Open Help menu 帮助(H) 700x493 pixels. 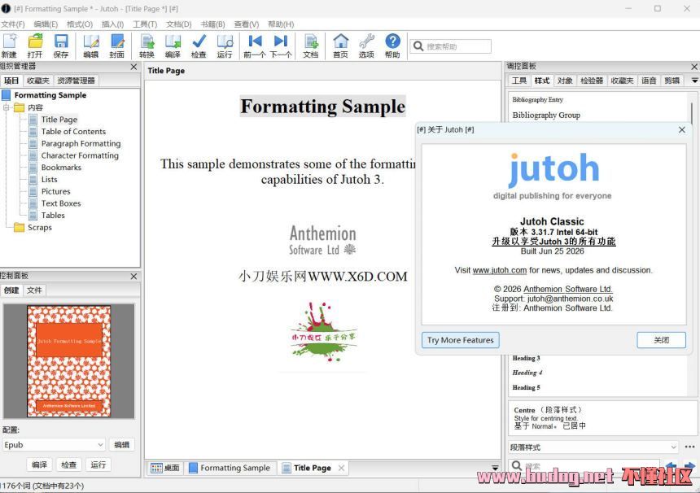pos(281,24)
